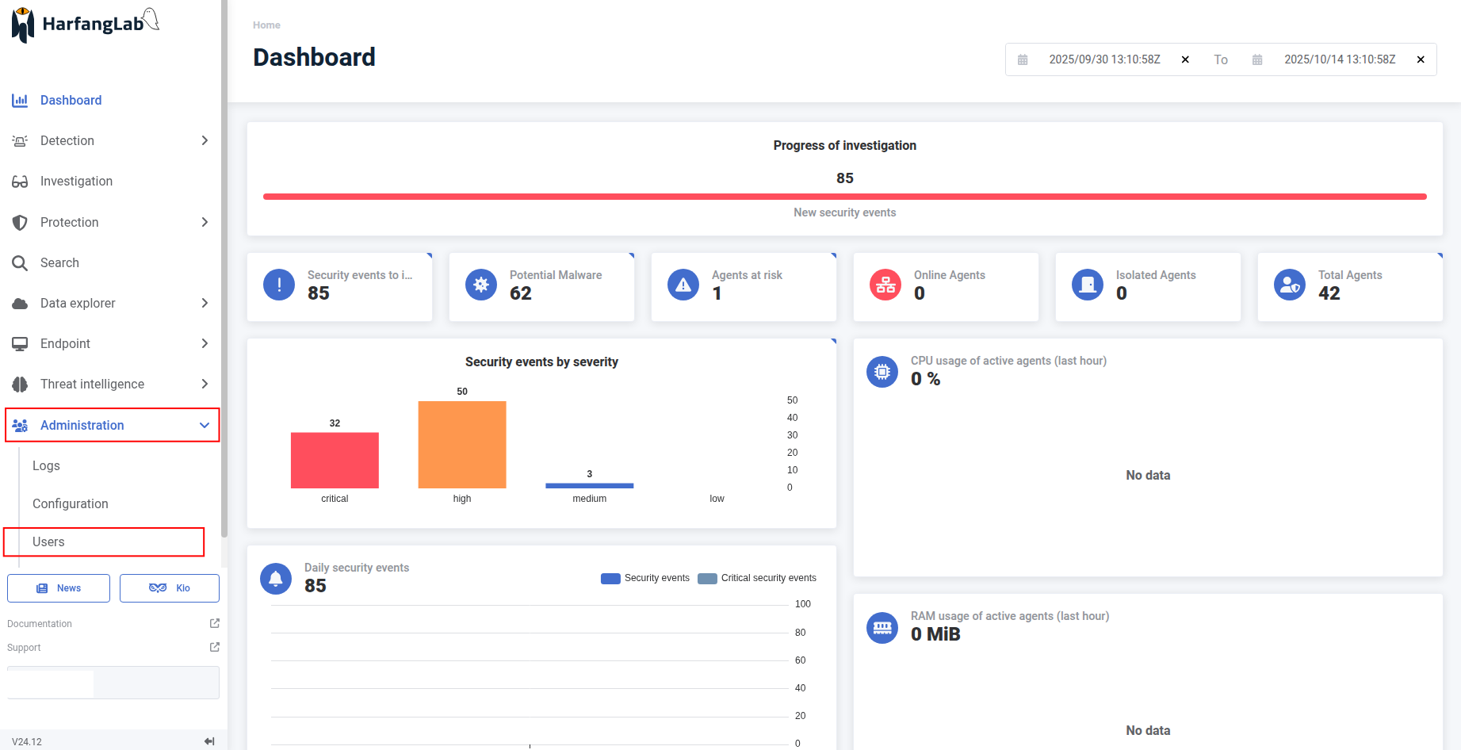Click the start date calendar icon

pyautogui.click(x=1023, y=60)
